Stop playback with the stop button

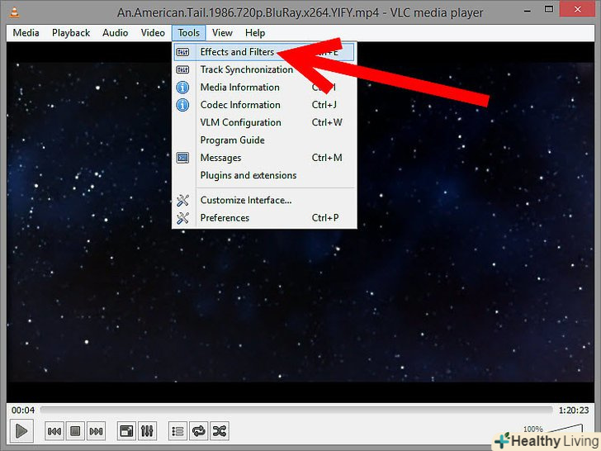[x=75, y=431]
